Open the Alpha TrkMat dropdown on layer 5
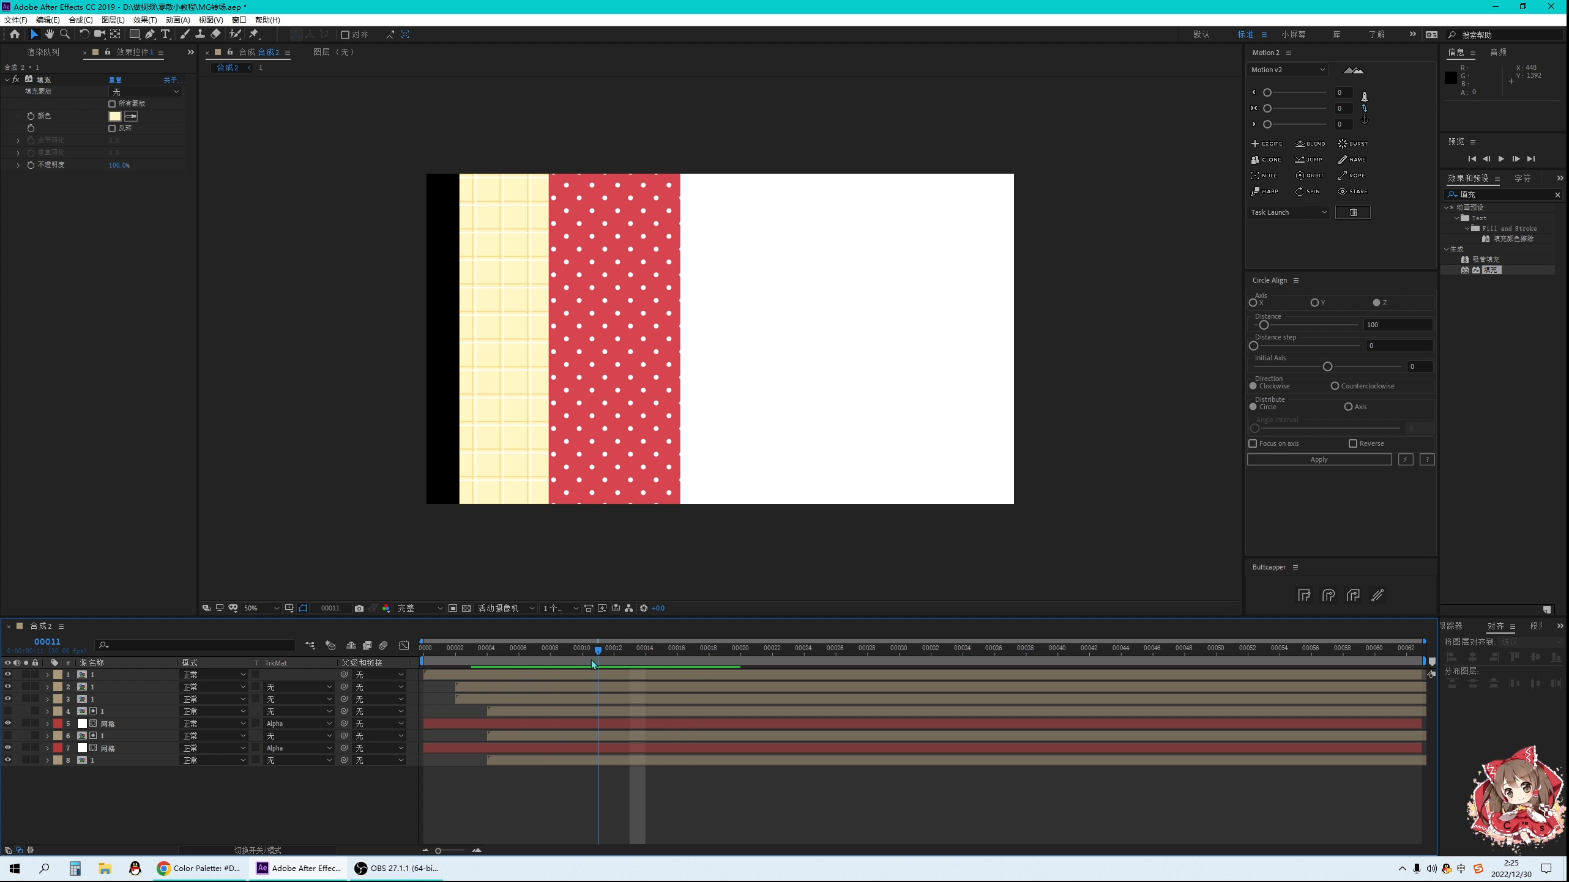 click(299, 724)
